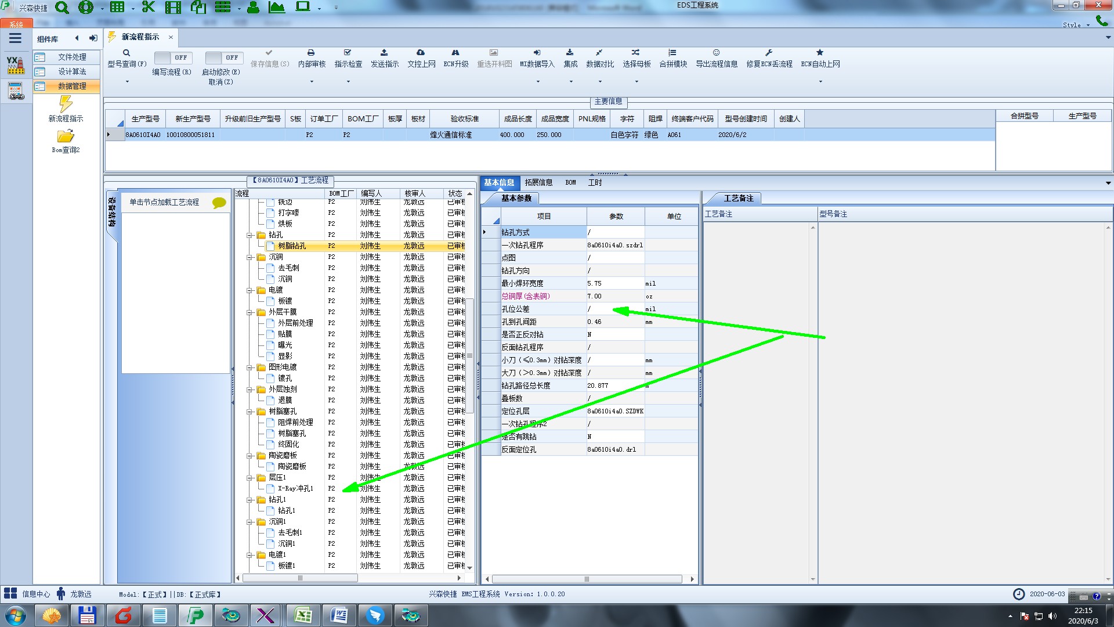Open Excel from Windows taskbar
This screenshot has width=1114, height=627.
pyautogui.click(x=302, y=615)
